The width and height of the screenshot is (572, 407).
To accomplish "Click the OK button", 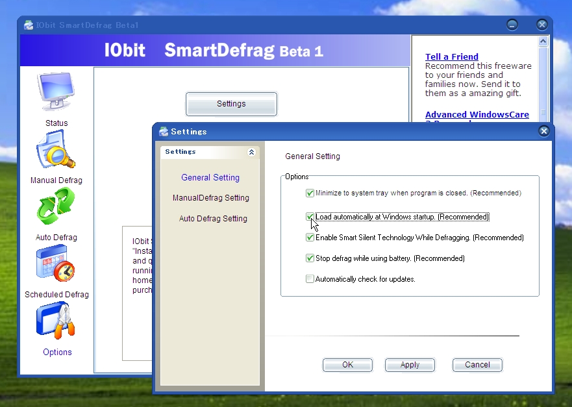I will tap(347, 365).
